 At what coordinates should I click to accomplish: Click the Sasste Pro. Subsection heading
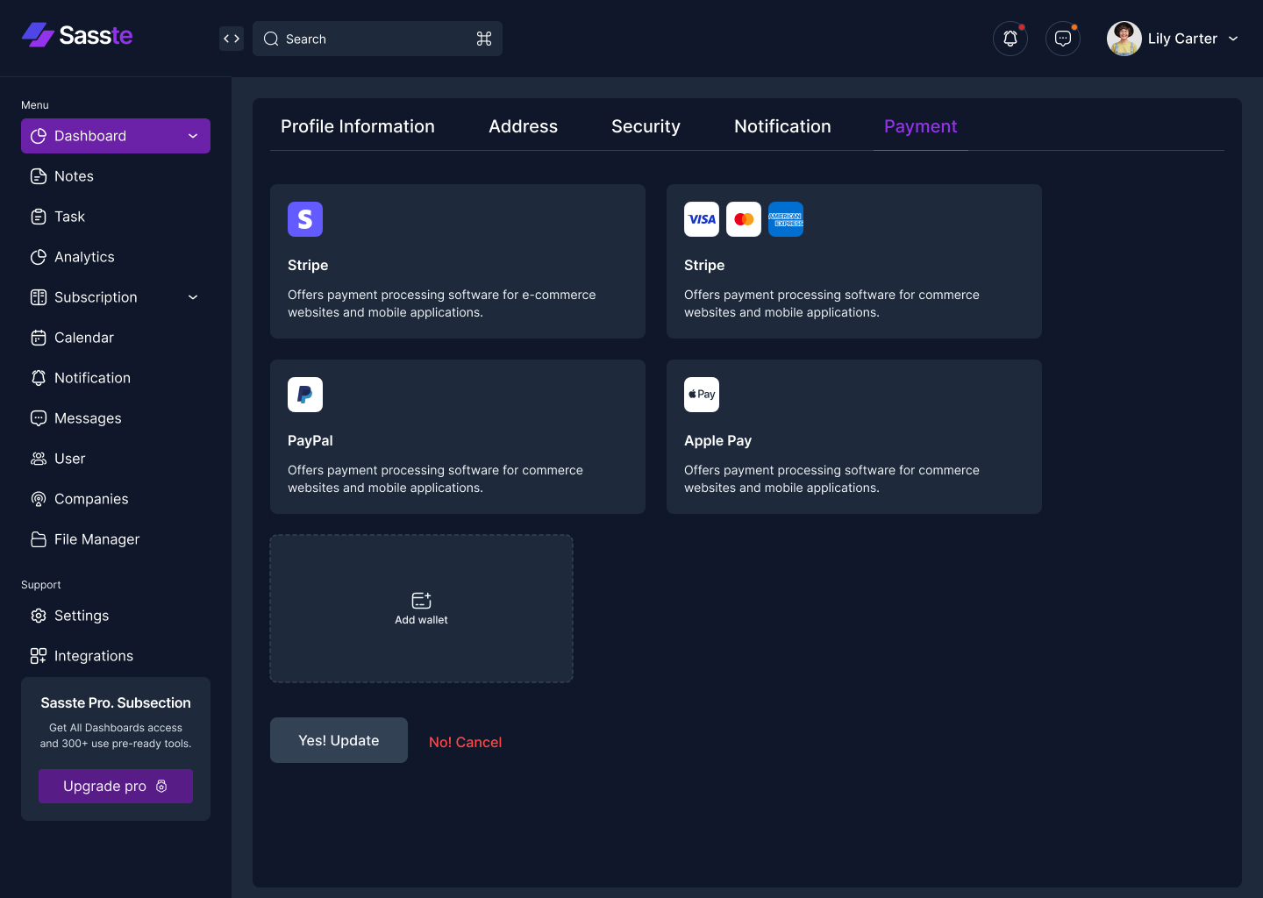(116, 702)
